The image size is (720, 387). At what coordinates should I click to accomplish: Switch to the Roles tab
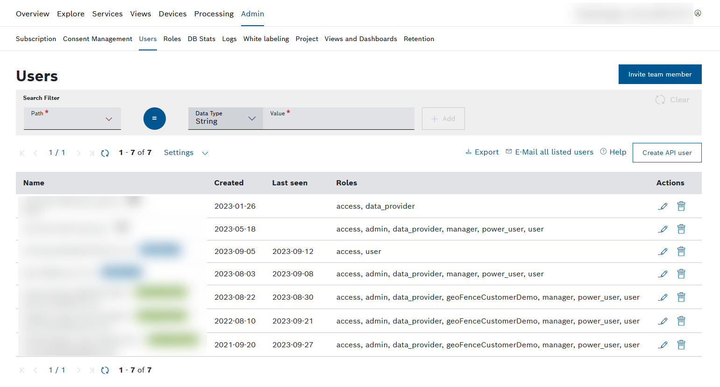172,39
